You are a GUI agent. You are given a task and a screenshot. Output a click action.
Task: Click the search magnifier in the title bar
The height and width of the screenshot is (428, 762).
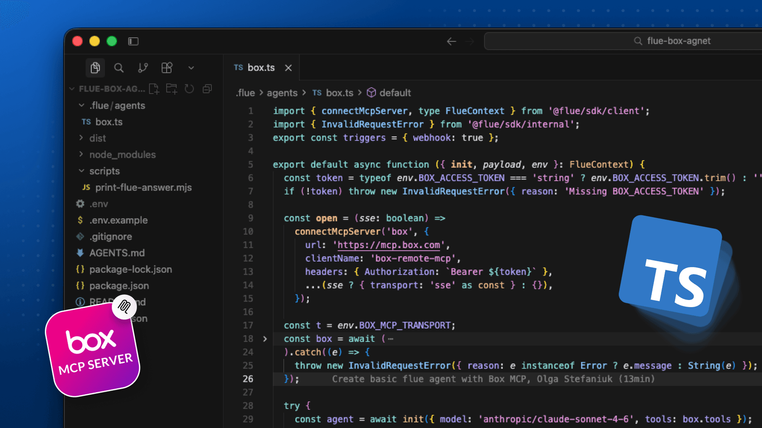tap(638, 41)
